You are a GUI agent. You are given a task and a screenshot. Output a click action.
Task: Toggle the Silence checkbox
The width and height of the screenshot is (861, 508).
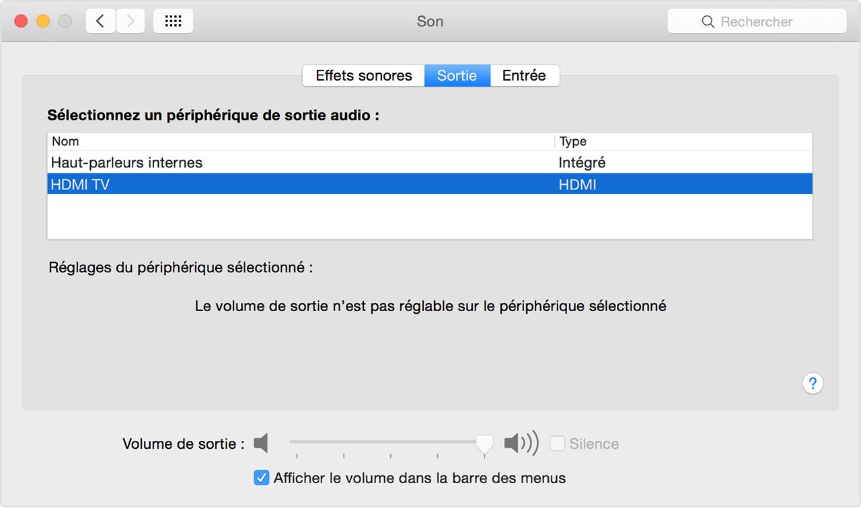point(557,443)
